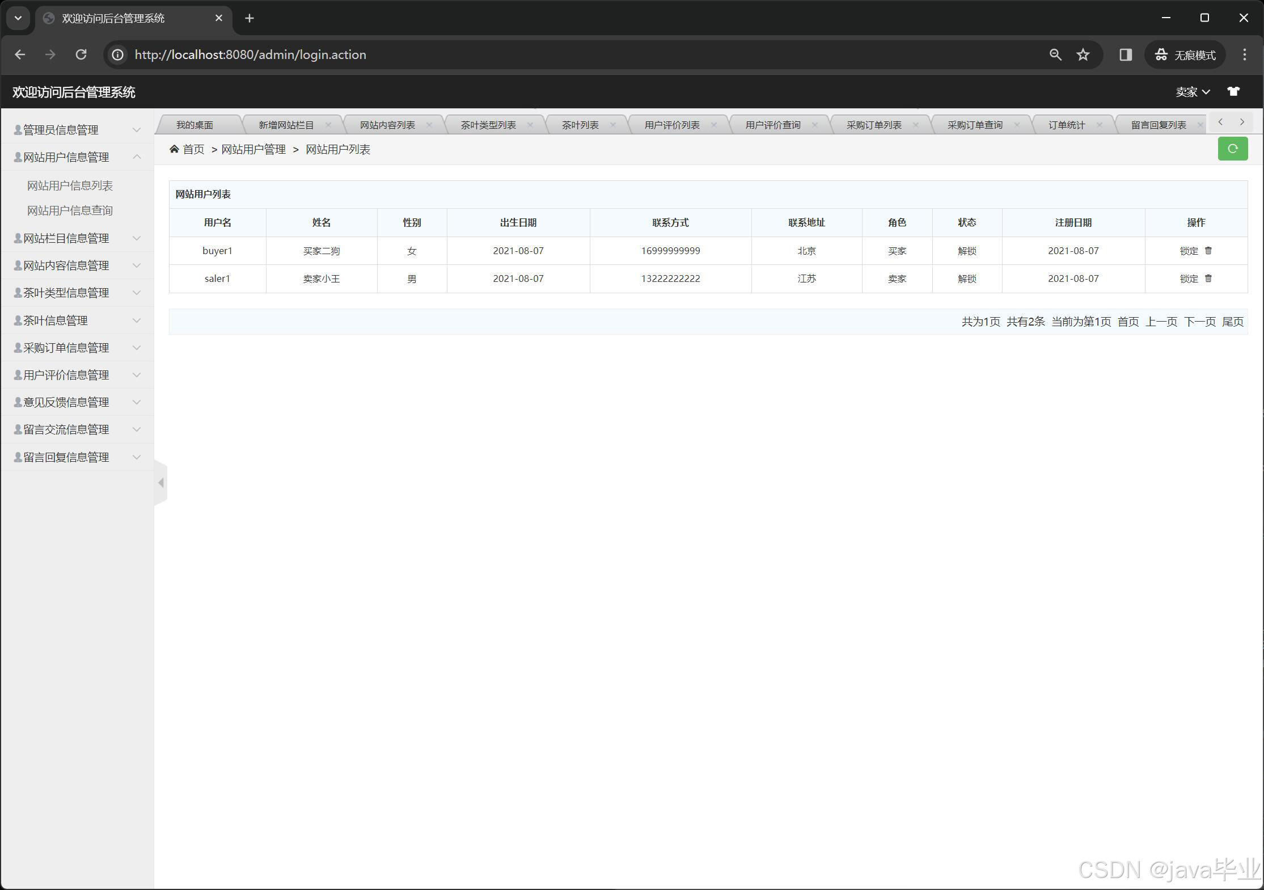Image resolution: width=1264 pixels, height=890 pixels.
Task: Expand 茶叶类型信息管理 menu
Action: pos(77,293)
